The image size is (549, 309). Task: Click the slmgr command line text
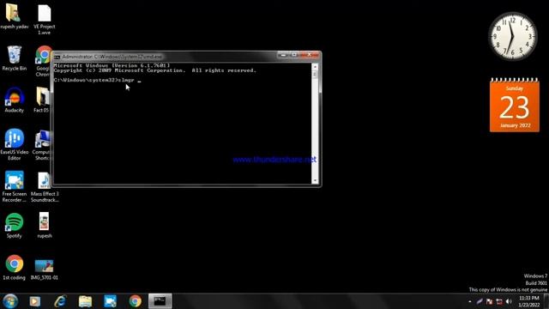(98, 80)
